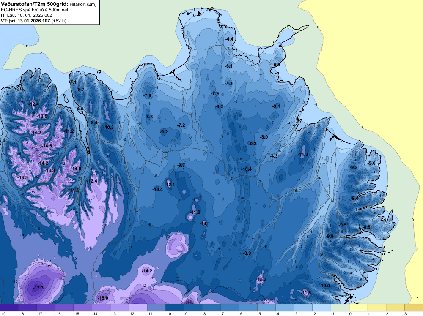The image size is (423, 316).
Task: Click the -9.7 temperature label
Action: tap(181, 165)
